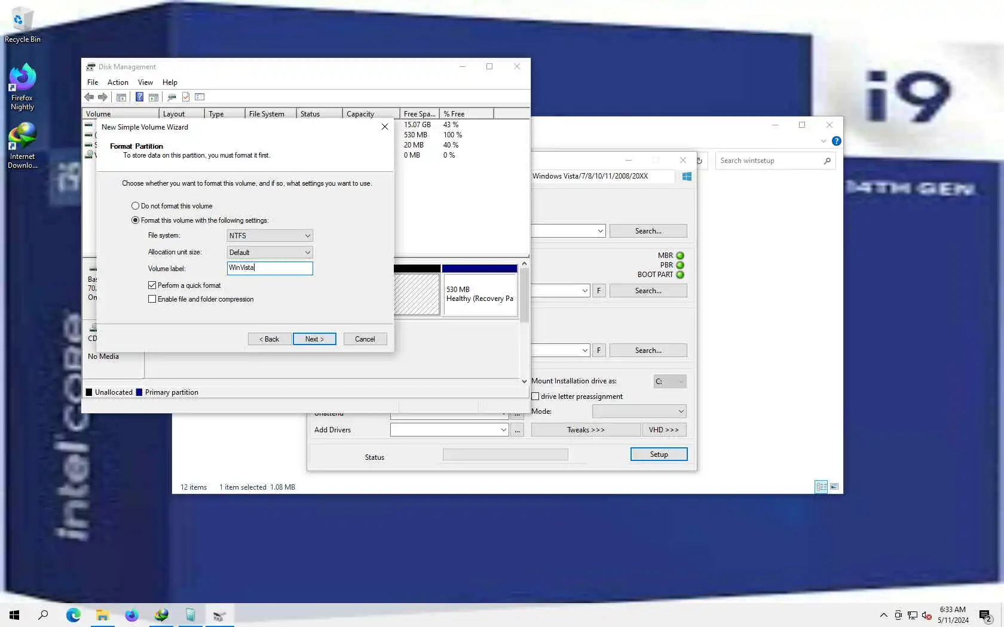This screenshot has width=1004, height=627.
Task: Select the Firefox Nightly desktop shortcut
Action: [22, 87]
